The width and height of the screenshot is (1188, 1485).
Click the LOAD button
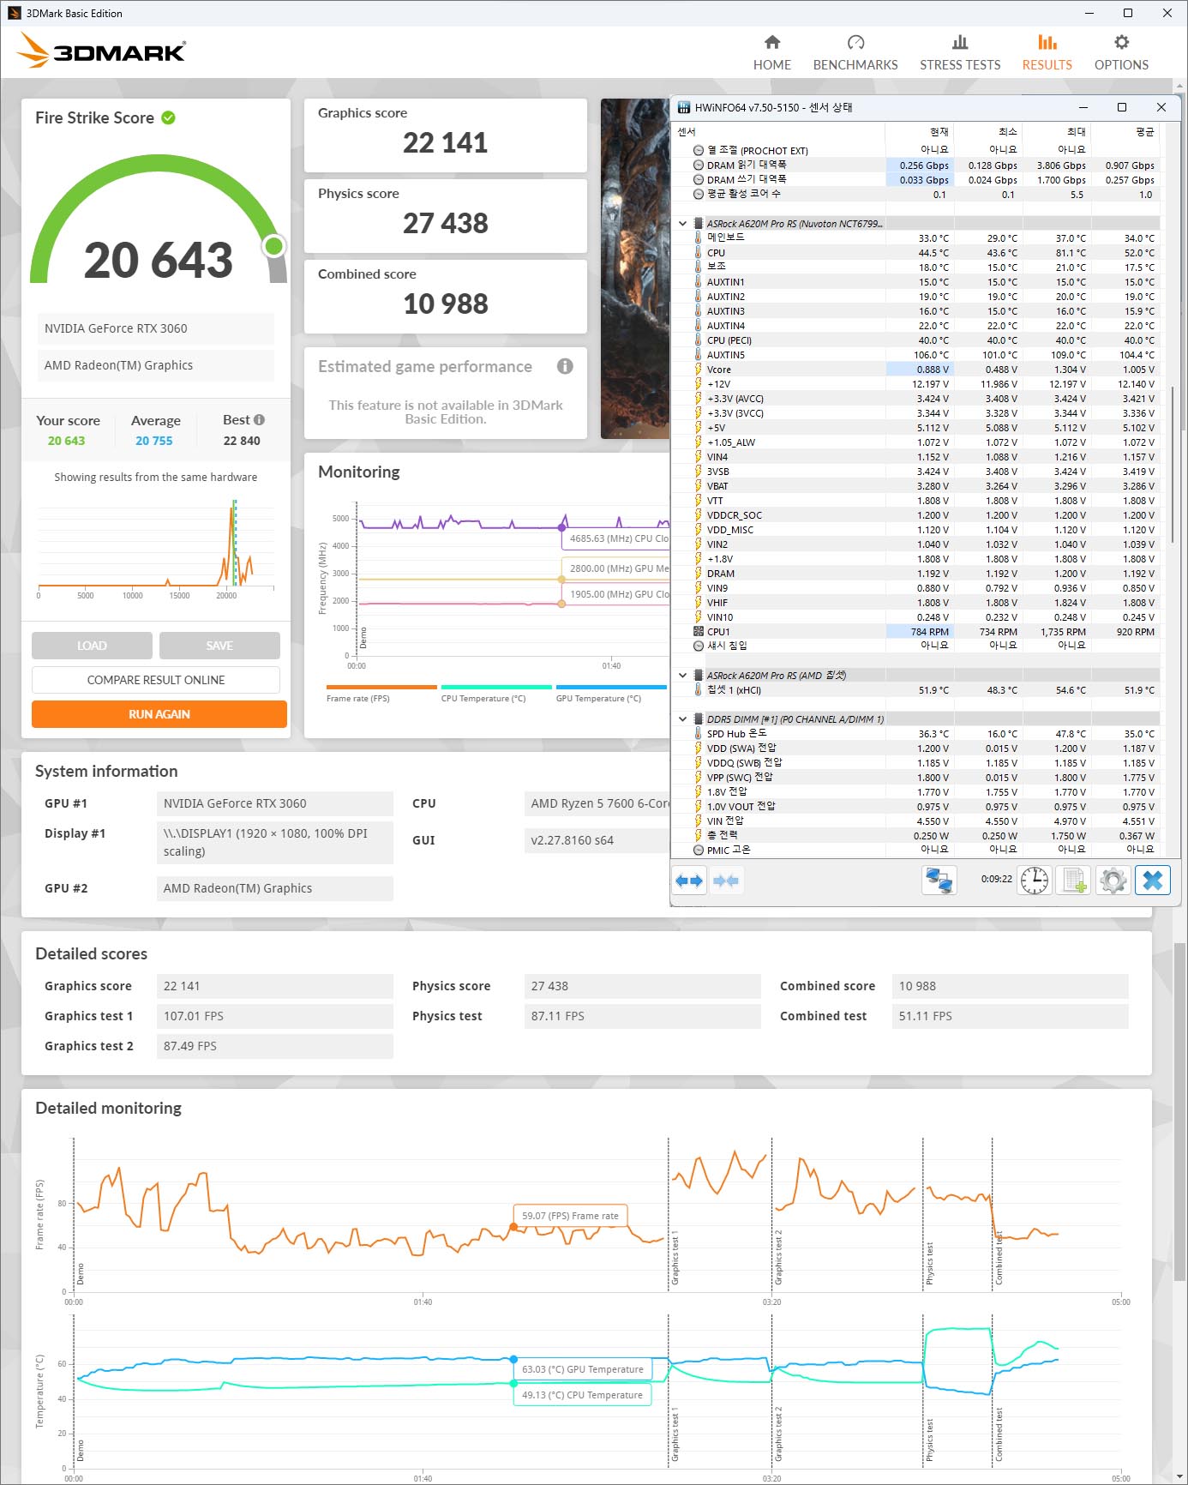(92, 646)
